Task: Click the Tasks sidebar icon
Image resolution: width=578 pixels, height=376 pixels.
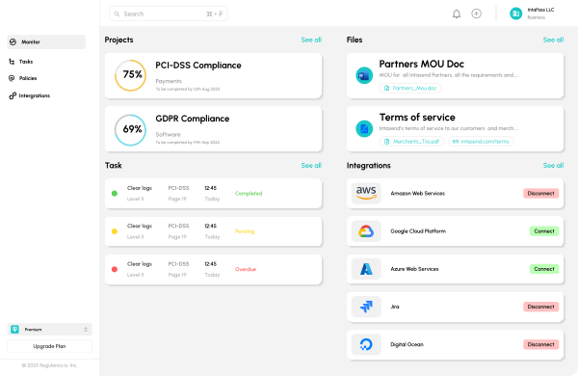Action: 12,62
